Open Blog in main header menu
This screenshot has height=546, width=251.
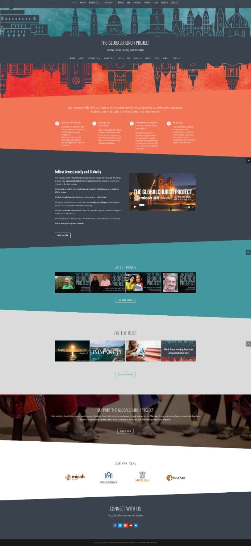[x=157, y=58]
